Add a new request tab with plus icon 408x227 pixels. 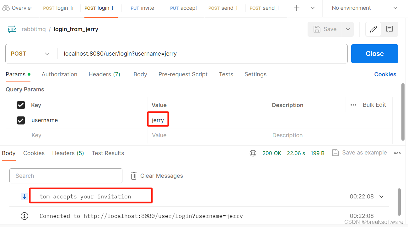pyautogui.click(x=297, y=8)
